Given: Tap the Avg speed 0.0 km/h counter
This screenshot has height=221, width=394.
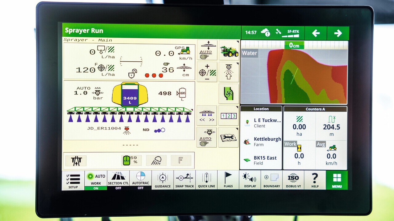Looking at the screenshot, I should coord(332,155).
